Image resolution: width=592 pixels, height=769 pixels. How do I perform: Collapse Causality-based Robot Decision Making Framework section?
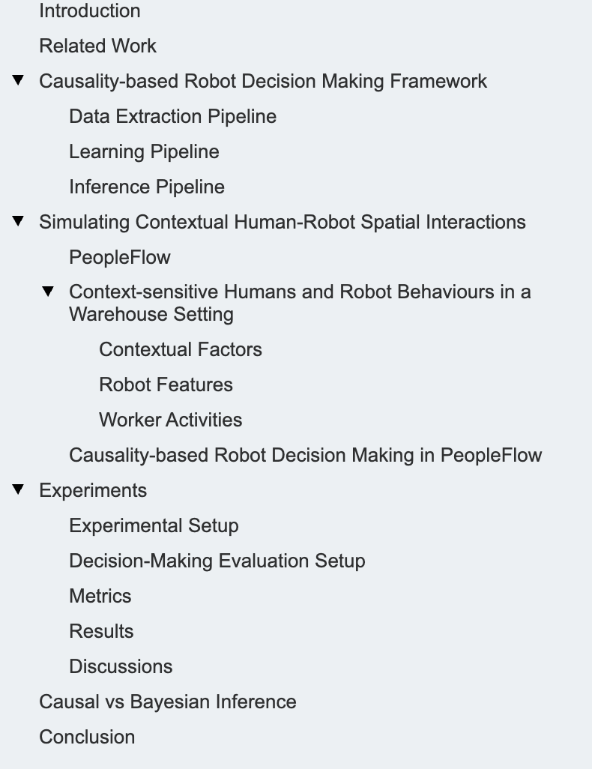(19, 80)
